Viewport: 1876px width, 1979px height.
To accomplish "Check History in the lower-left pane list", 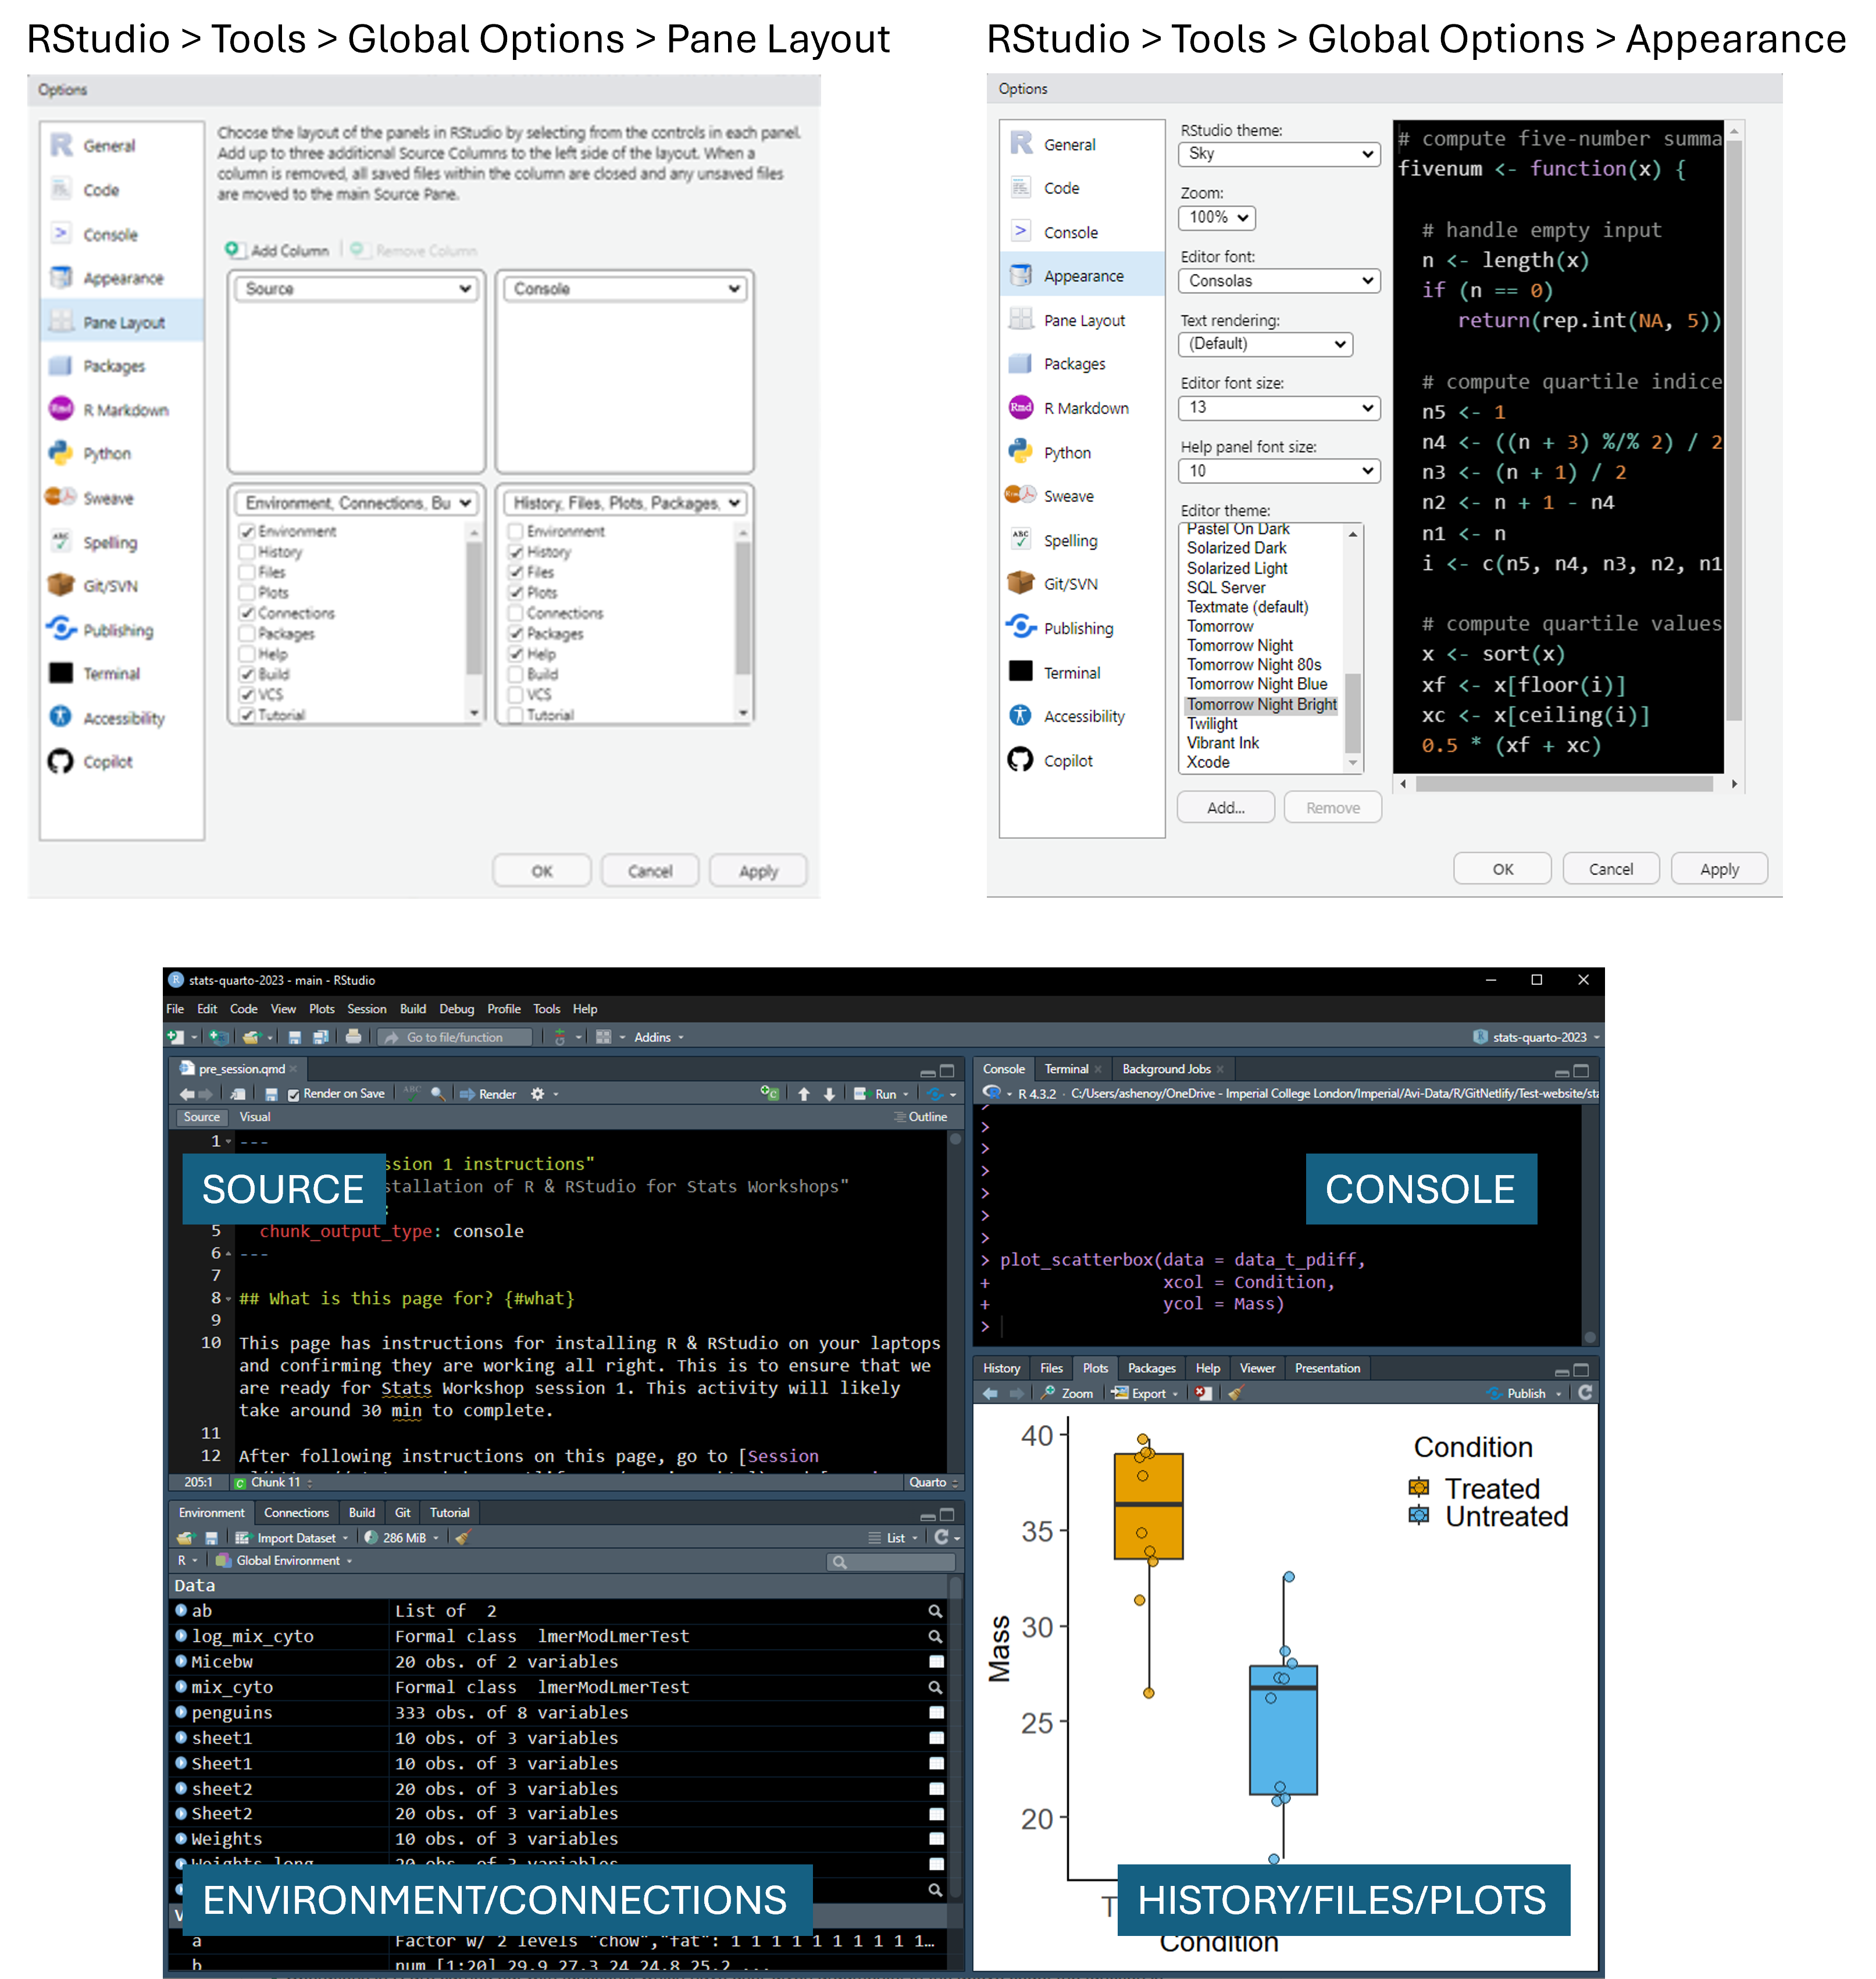I will (247, 552).
